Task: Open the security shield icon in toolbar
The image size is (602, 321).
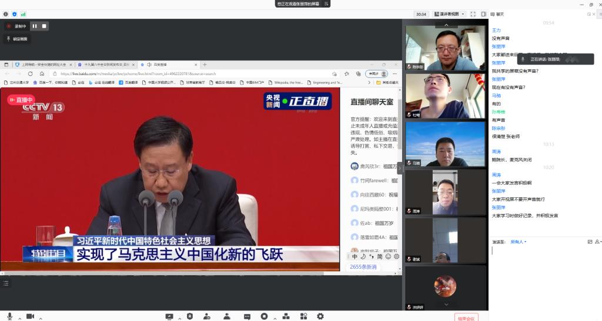Action: coord(189,316)
